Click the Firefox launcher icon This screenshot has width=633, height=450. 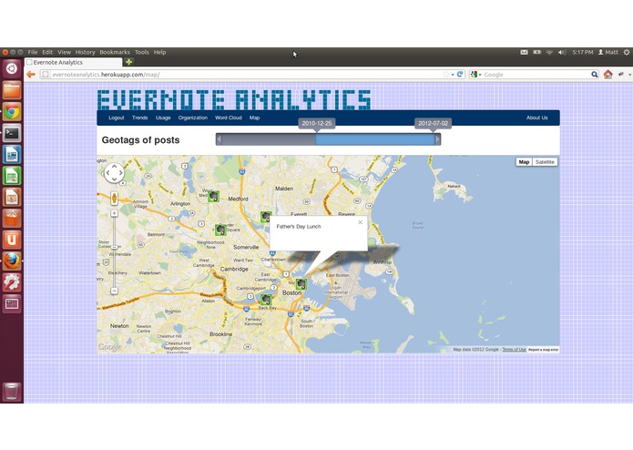[12, 261]
